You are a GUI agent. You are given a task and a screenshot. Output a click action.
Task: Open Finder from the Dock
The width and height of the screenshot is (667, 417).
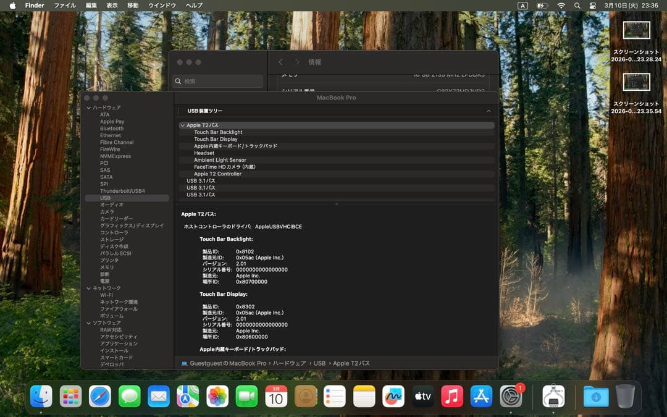(41, 396)
